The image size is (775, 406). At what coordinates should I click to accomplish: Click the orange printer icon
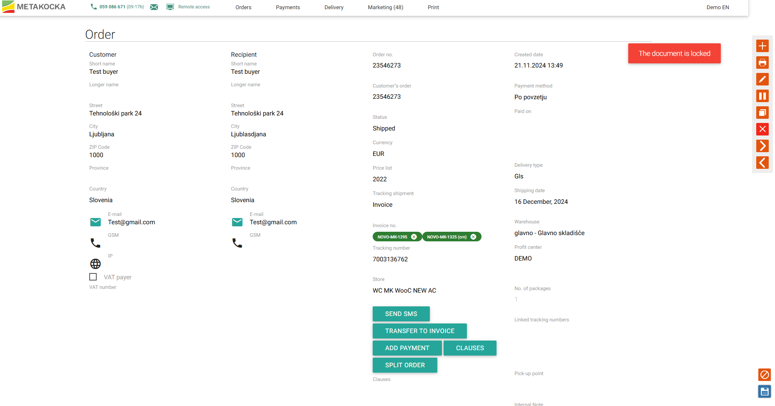(x=762, y=63)
